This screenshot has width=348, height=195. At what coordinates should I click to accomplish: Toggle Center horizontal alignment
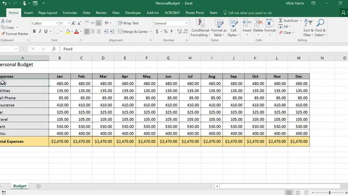pyautogui.click(x=93, y=31)
